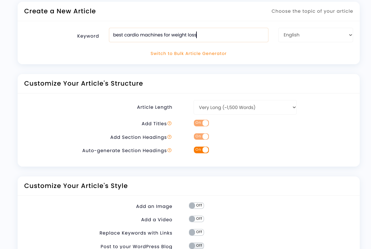Screen dimensions: 371x249
Task: Click the Article Length label text
Action: 155,107
